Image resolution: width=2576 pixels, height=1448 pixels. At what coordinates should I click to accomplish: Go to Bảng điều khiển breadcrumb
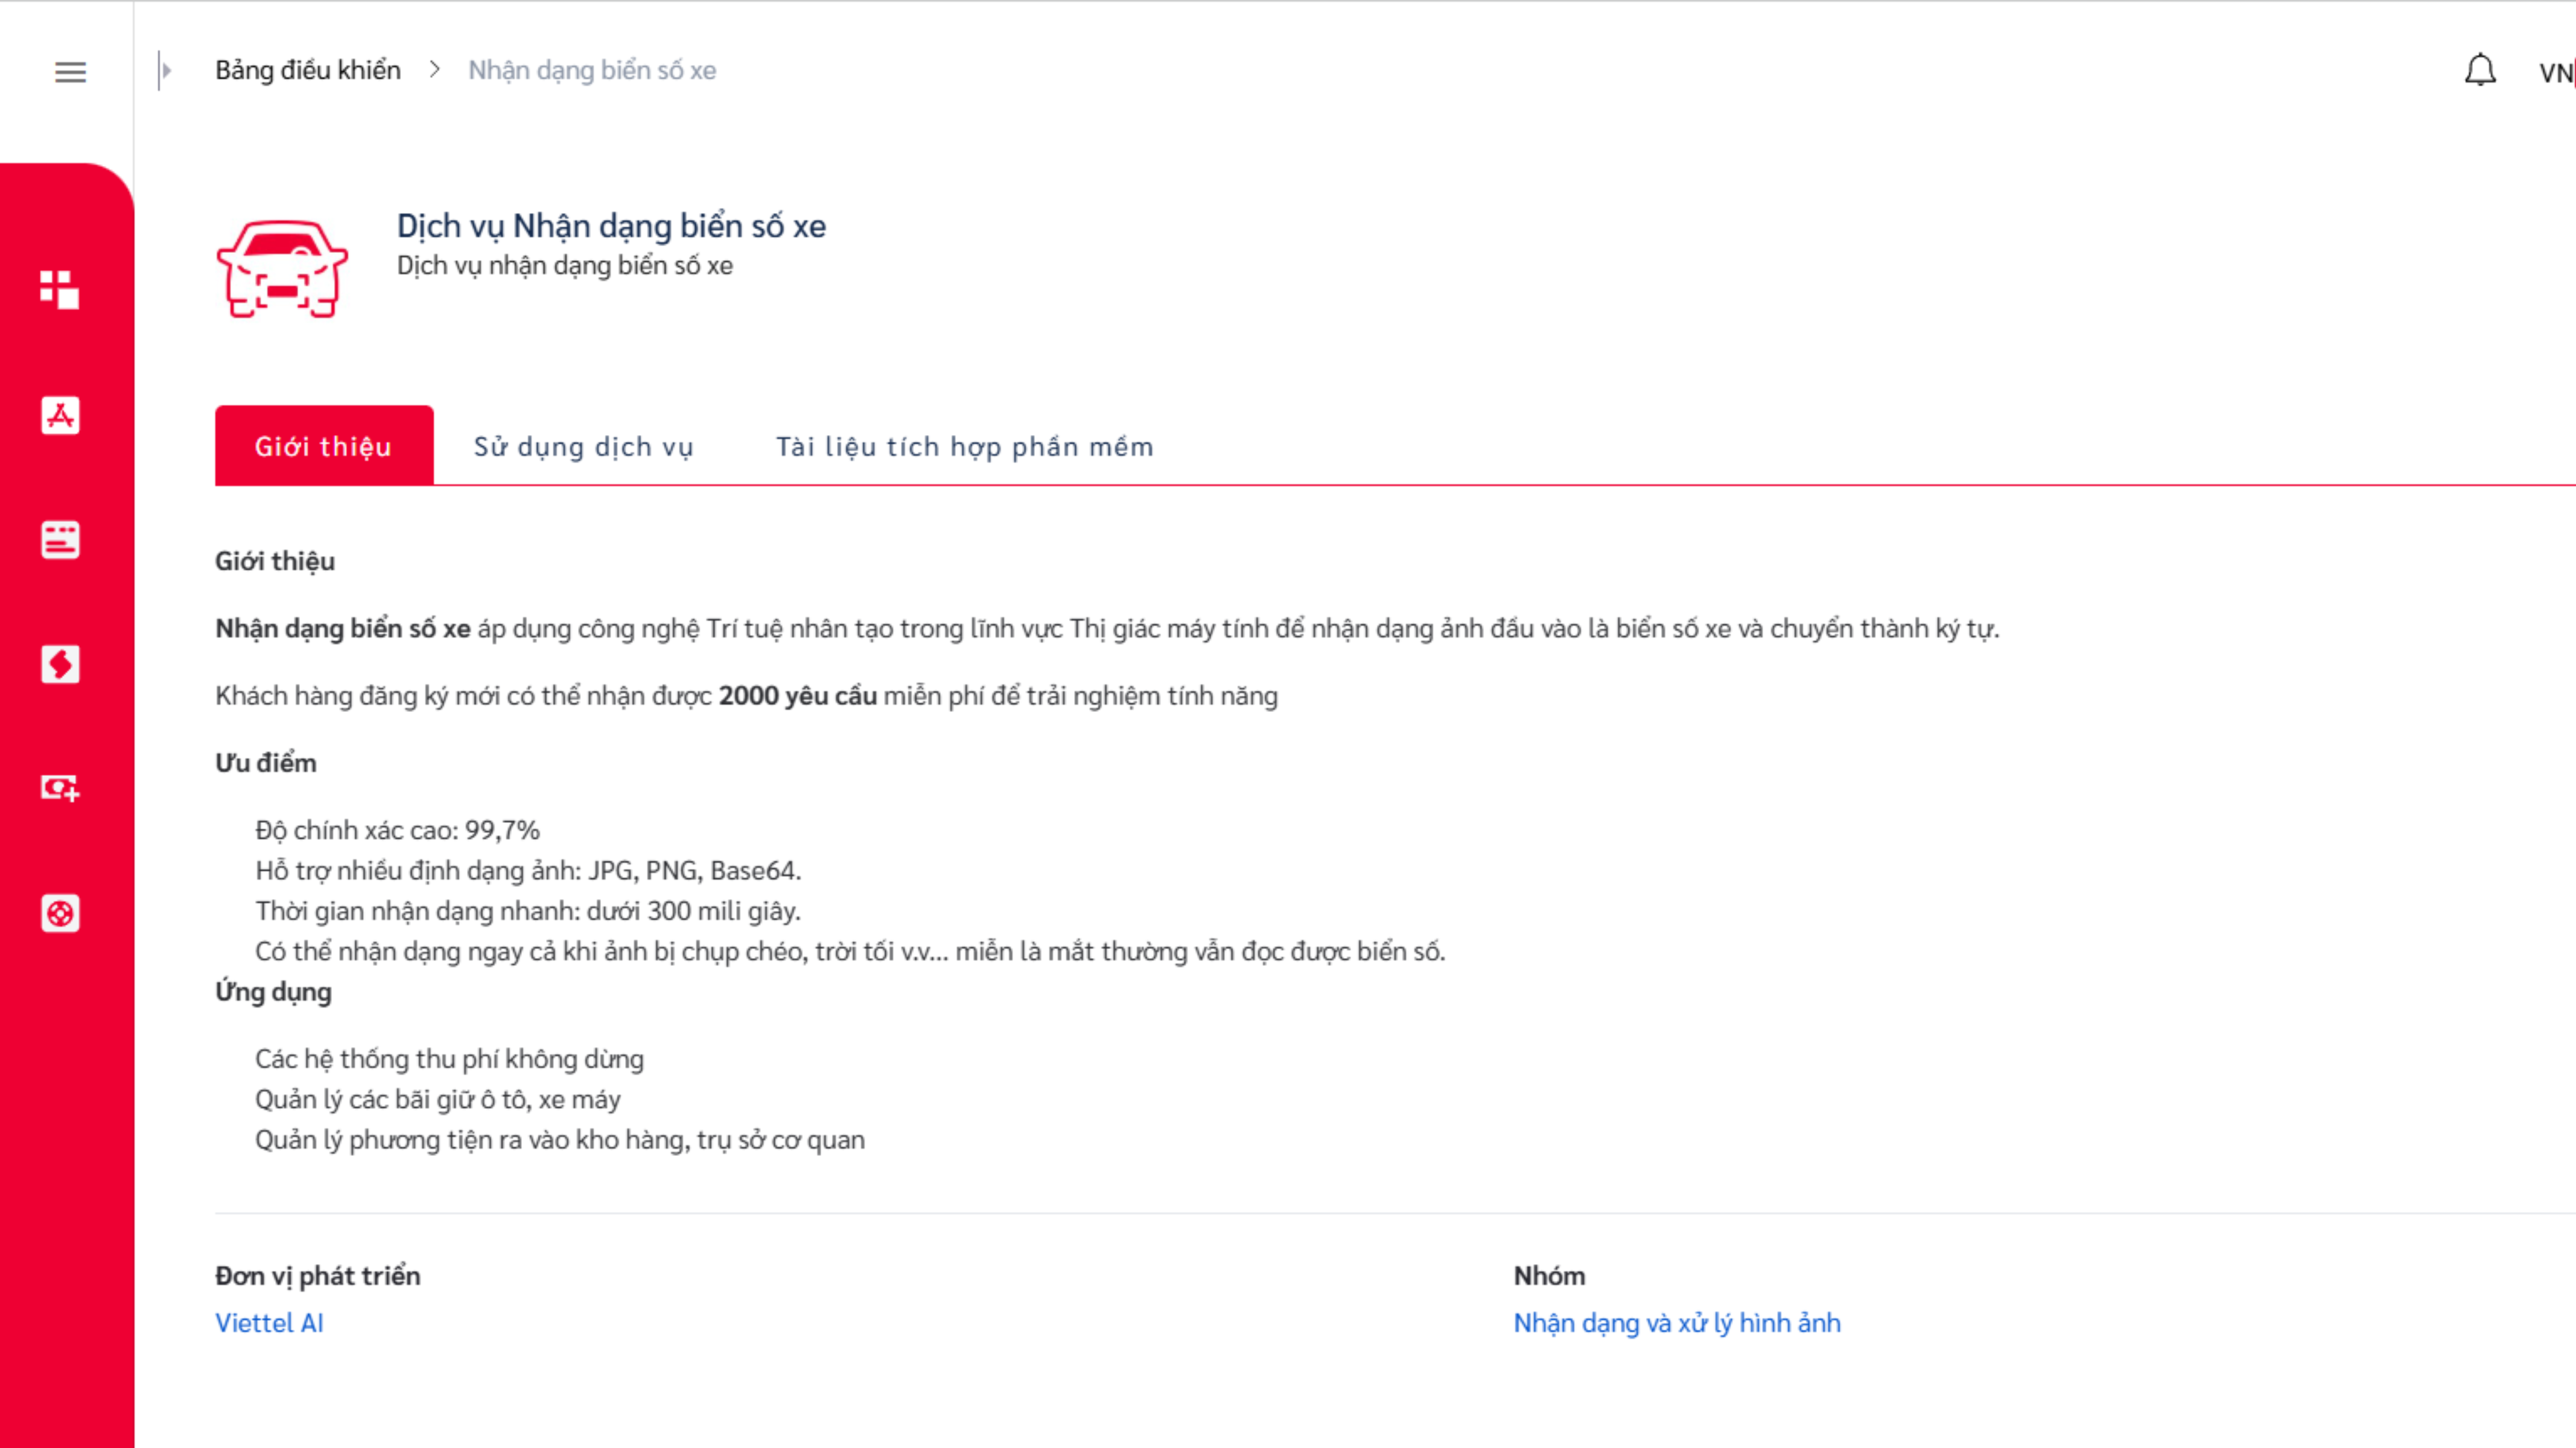[308, 70]
